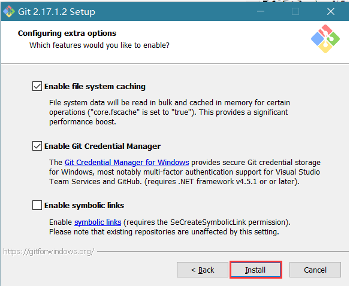The height and width of the screenshot is (287, 350).
Task: Start installation with the Install button
Action: point(255,270)
